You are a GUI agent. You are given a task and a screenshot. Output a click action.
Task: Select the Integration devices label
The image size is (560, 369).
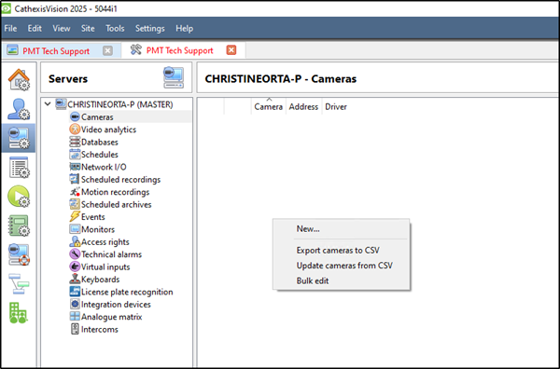[x=116, y=304]
